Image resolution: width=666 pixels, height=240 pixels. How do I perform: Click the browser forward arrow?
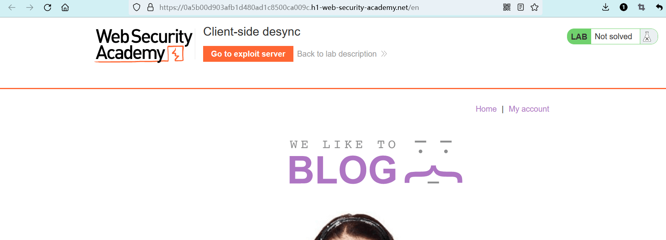tap(30, 8)
